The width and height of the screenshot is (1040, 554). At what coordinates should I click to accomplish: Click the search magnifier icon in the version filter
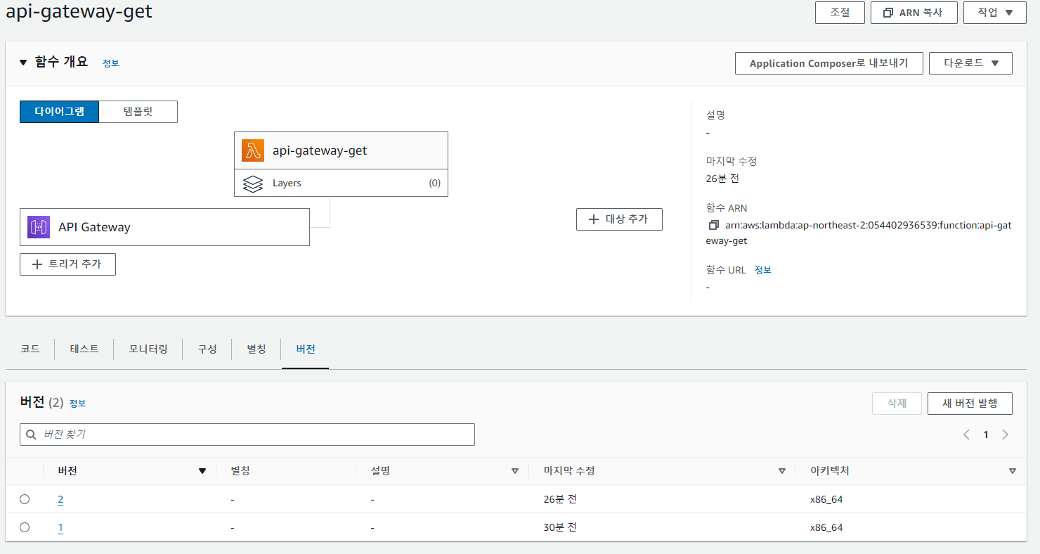tap(31, 434)
